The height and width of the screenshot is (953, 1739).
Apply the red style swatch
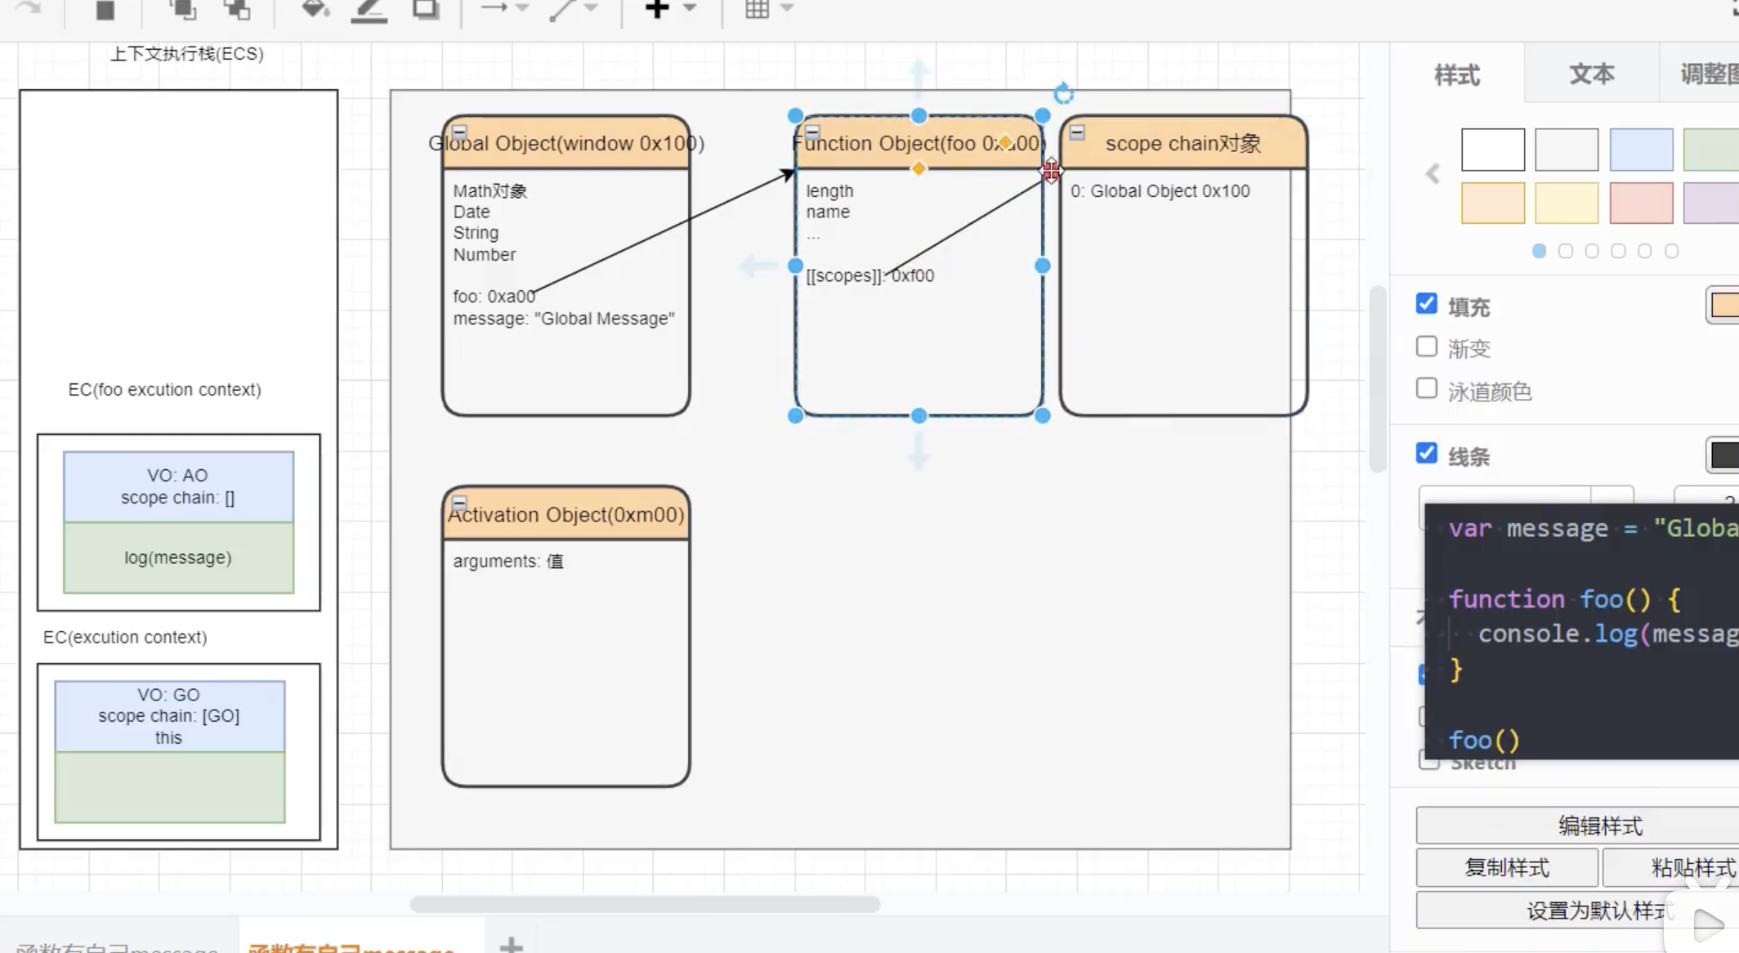click(x=1641, y=203)
